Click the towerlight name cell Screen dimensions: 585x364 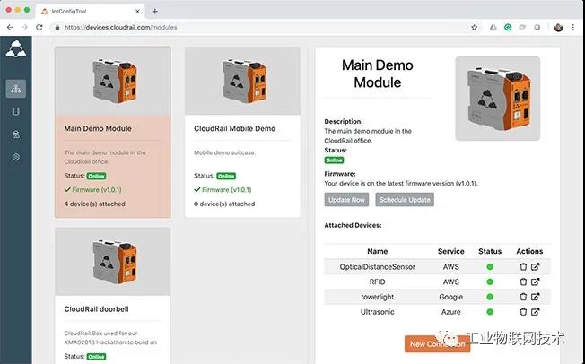coord(377,297)
